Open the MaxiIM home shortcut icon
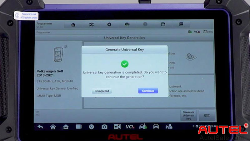250x141 pixels. point(66,127)
